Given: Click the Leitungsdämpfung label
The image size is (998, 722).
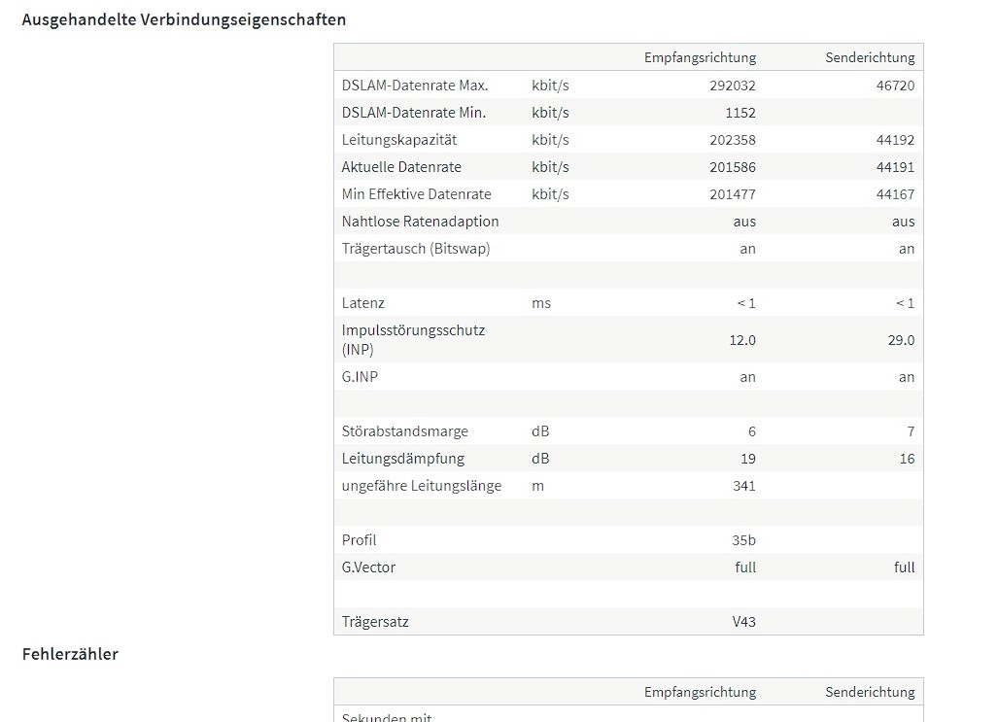Looking at the screenshot, I should [x=403, y=459].
